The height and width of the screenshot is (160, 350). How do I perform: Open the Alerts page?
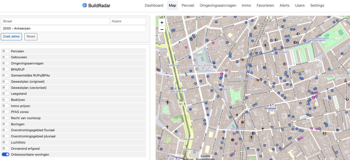point(284,5)
